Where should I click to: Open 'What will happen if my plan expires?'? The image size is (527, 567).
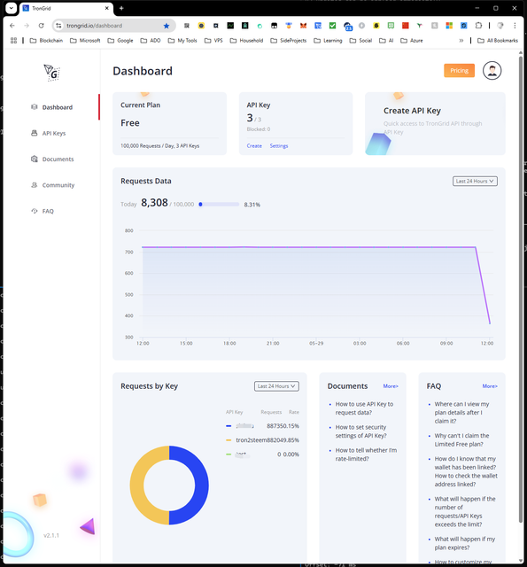click(x=465, y=543)
